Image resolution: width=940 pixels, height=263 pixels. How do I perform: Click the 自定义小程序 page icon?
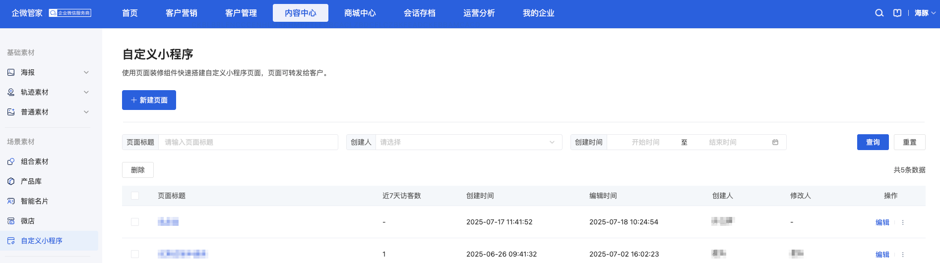click(x=11, y=241)
